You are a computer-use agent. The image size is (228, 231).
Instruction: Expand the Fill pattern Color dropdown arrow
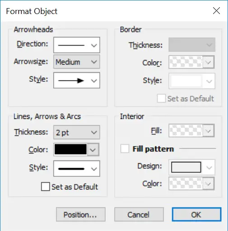(209, 184)
